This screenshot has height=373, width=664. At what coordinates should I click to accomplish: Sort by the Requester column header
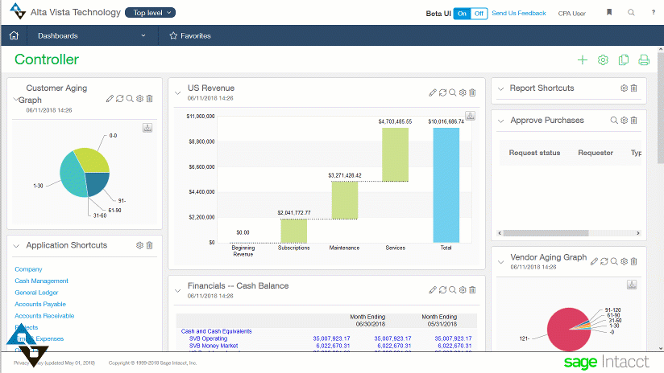point(596,153)
